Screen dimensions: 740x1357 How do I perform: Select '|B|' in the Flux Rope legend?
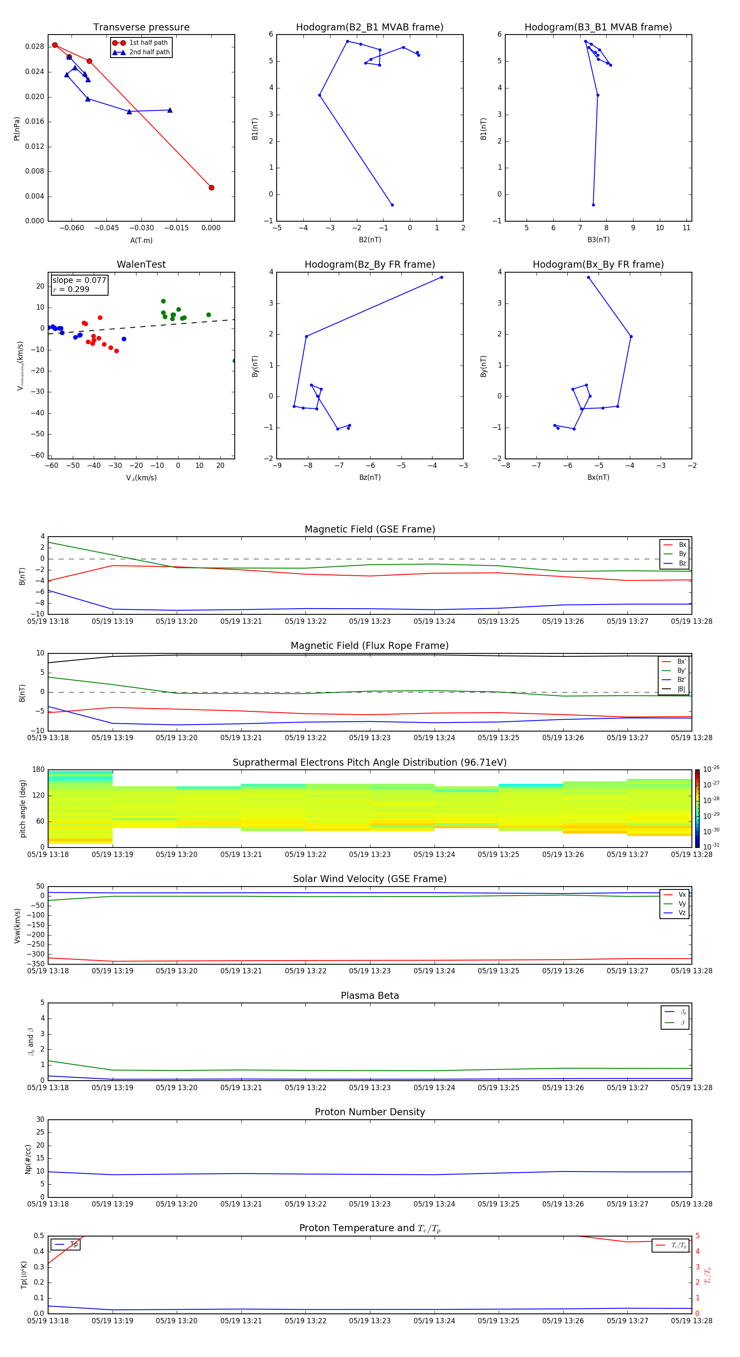[674, 689]
